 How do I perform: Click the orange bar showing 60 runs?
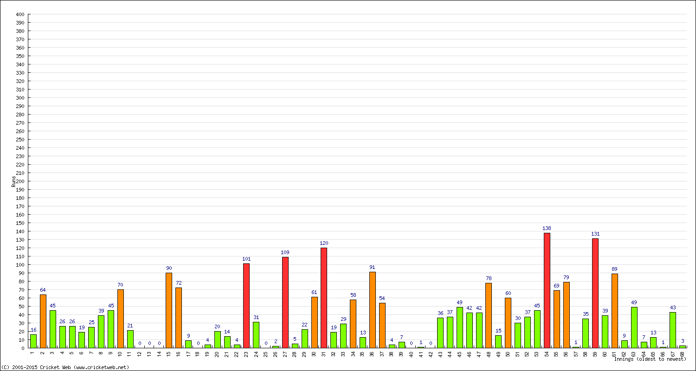point(508,323)
